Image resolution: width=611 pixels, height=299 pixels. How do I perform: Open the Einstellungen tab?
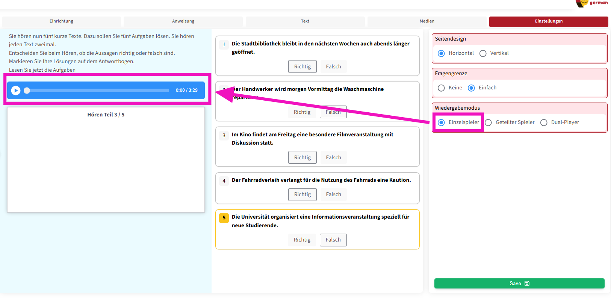549,21
